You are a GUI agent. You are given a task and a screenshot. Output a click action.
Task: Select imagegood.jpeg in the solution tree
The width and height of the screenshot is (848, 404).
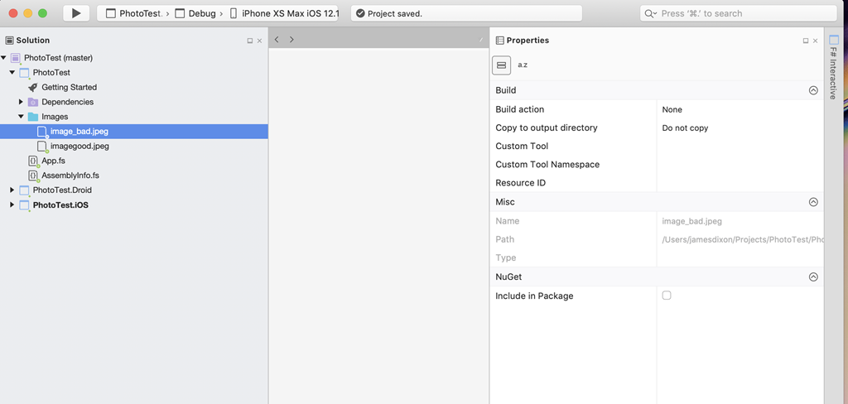point(79,146)
